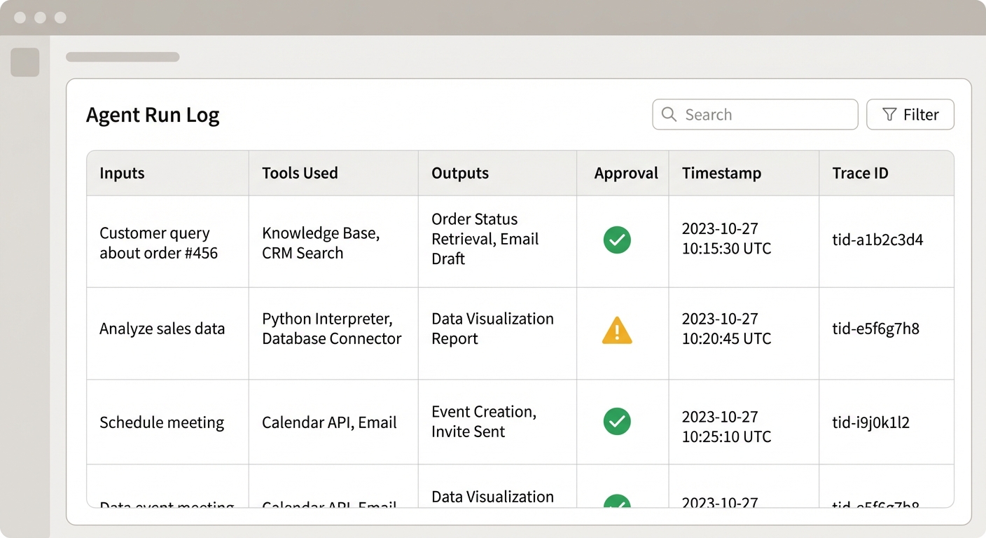Sort the table by the Timestamp column

click(721, 173)
